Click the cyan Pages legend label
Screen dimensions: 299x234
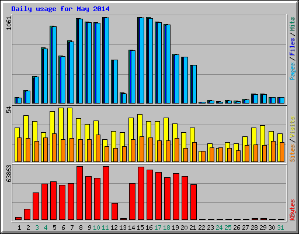(x=293, y=71)
